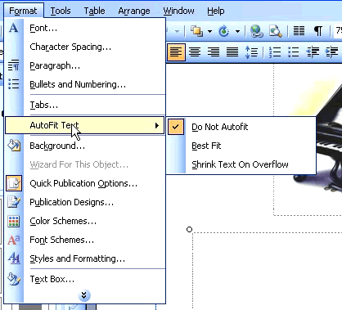Expand the AutoFit Text submenu arrow
Viewport: 342px width, 310px height.
pos(157,125)
